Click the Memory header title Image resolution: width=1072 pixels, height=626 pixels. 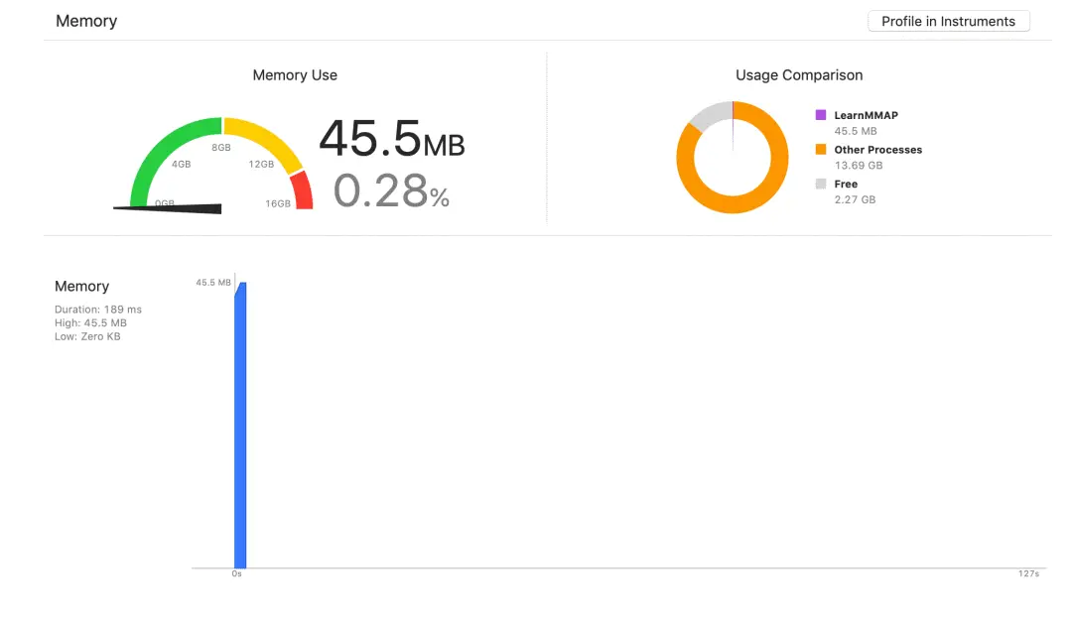click(x=86, y=21)
